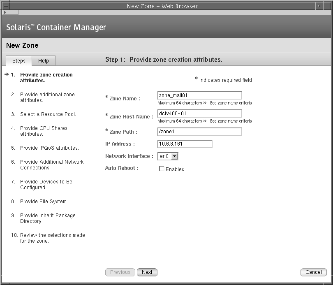Viewport: 333px width, 285px height.
Task: Click the Zone Name input field
Action: pyautogui.click(x=200, y=95)
